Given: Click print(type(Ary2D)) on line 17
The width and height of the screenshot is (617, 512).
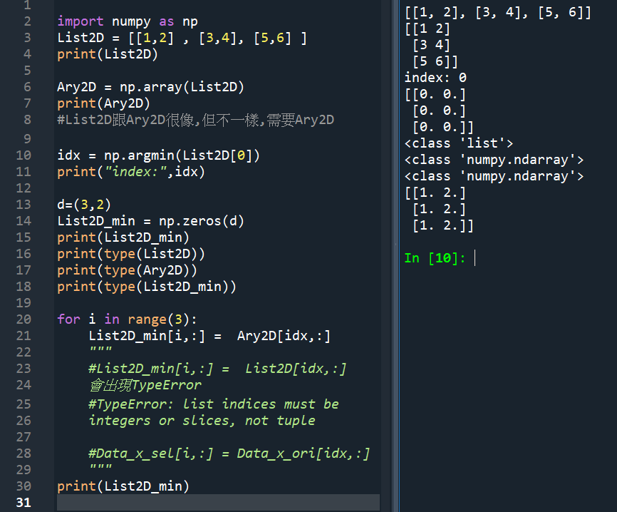Looking at the screenshot, I should (x=128, y=270).
